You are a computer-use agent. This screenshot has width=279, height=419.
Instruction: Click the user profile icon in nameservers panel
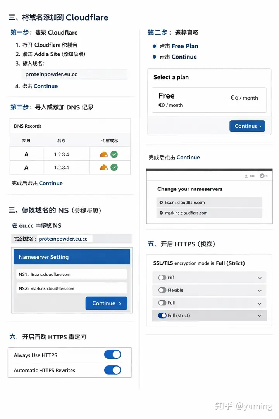tap(246, 176)
